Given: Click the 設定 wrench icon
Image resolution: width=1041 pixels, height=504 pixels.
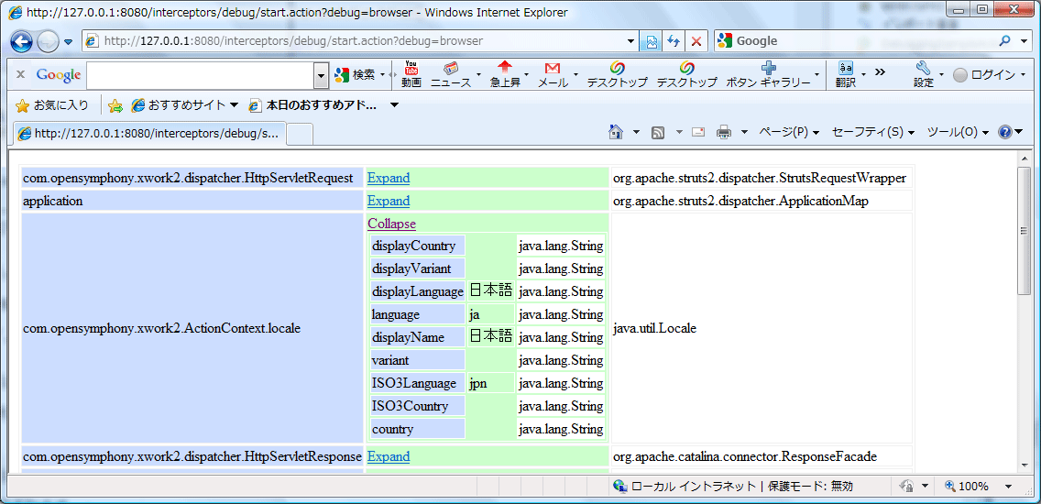Looking at the screenshot, I should coord(924,74).
